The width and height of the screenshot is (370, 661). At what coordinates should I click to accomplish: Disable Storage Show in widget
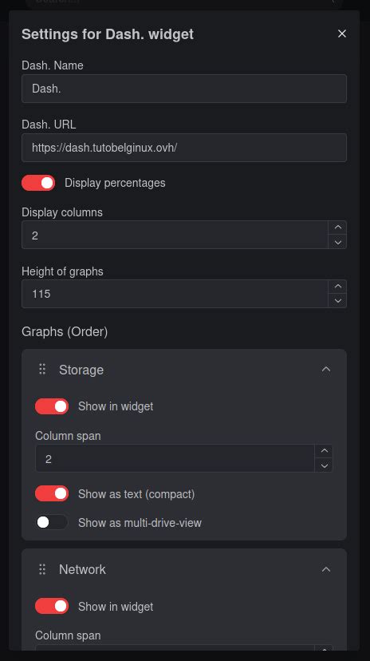coord(52,406)
